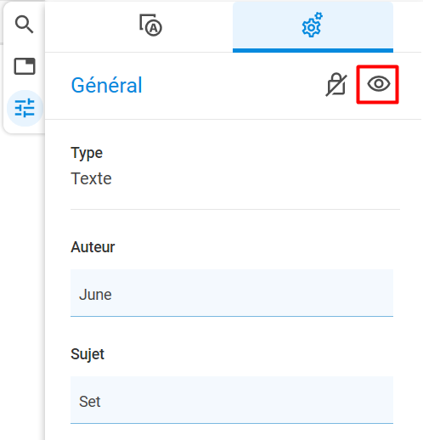Select the sliders properties panel icon
This screenshot has height=440, width=423.
[25, 108]
